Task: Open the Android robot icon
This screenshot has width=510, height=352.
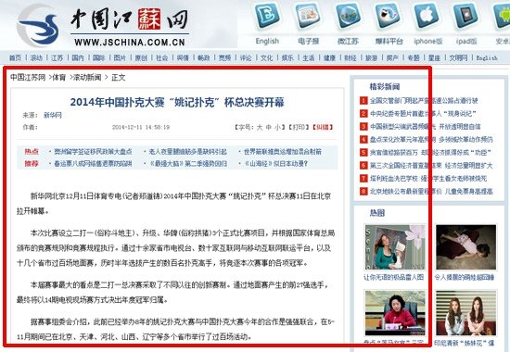Action: click(503, 15)
